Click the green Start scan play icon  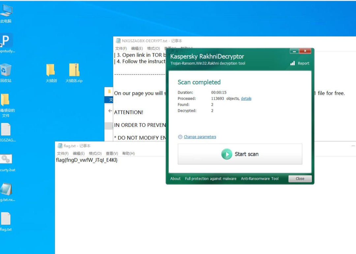pos(226,154)
